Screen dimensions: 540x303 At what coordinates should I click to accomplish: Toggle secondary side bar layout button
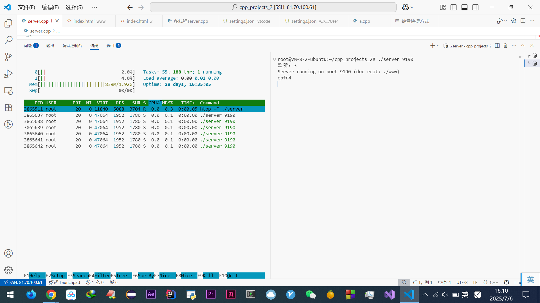(x=475, y=7)
